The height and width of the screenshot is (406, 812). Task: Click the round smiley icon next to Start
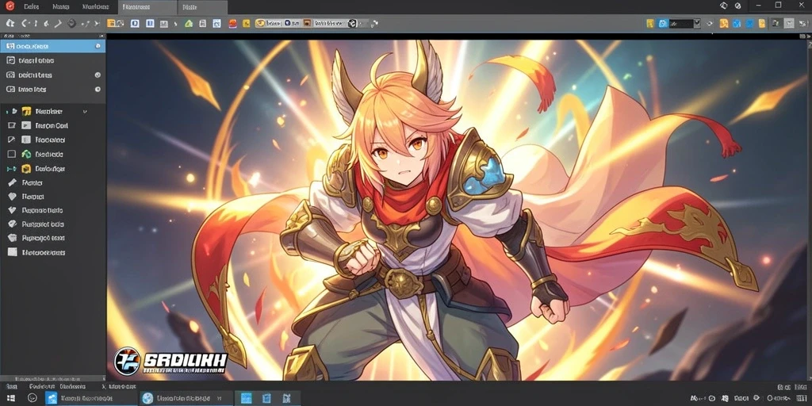[x=32, y=398]
